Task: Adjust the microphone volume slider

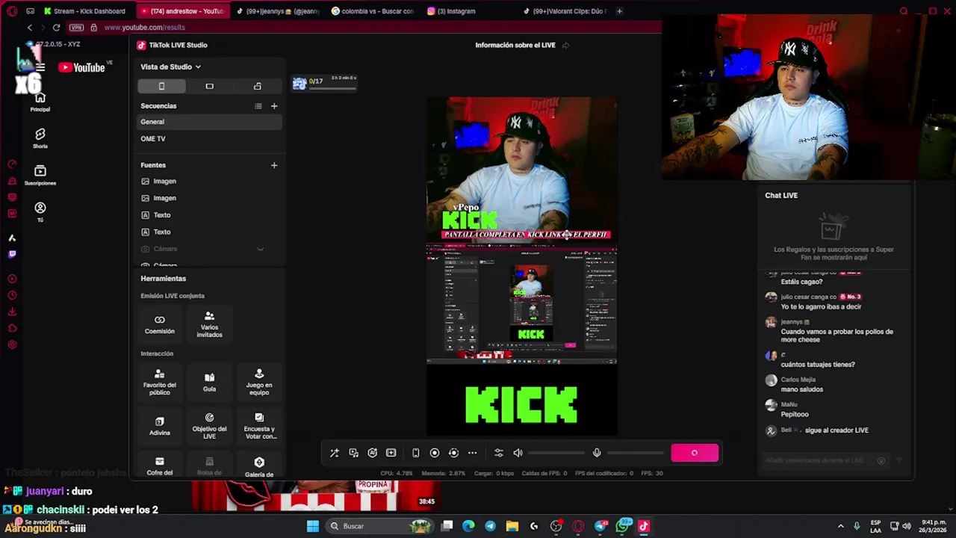Action: [x=636, y=453]
